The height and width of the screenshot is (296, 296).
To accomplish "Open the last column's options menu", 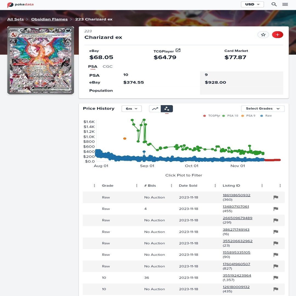I will (x=280, y=186).
